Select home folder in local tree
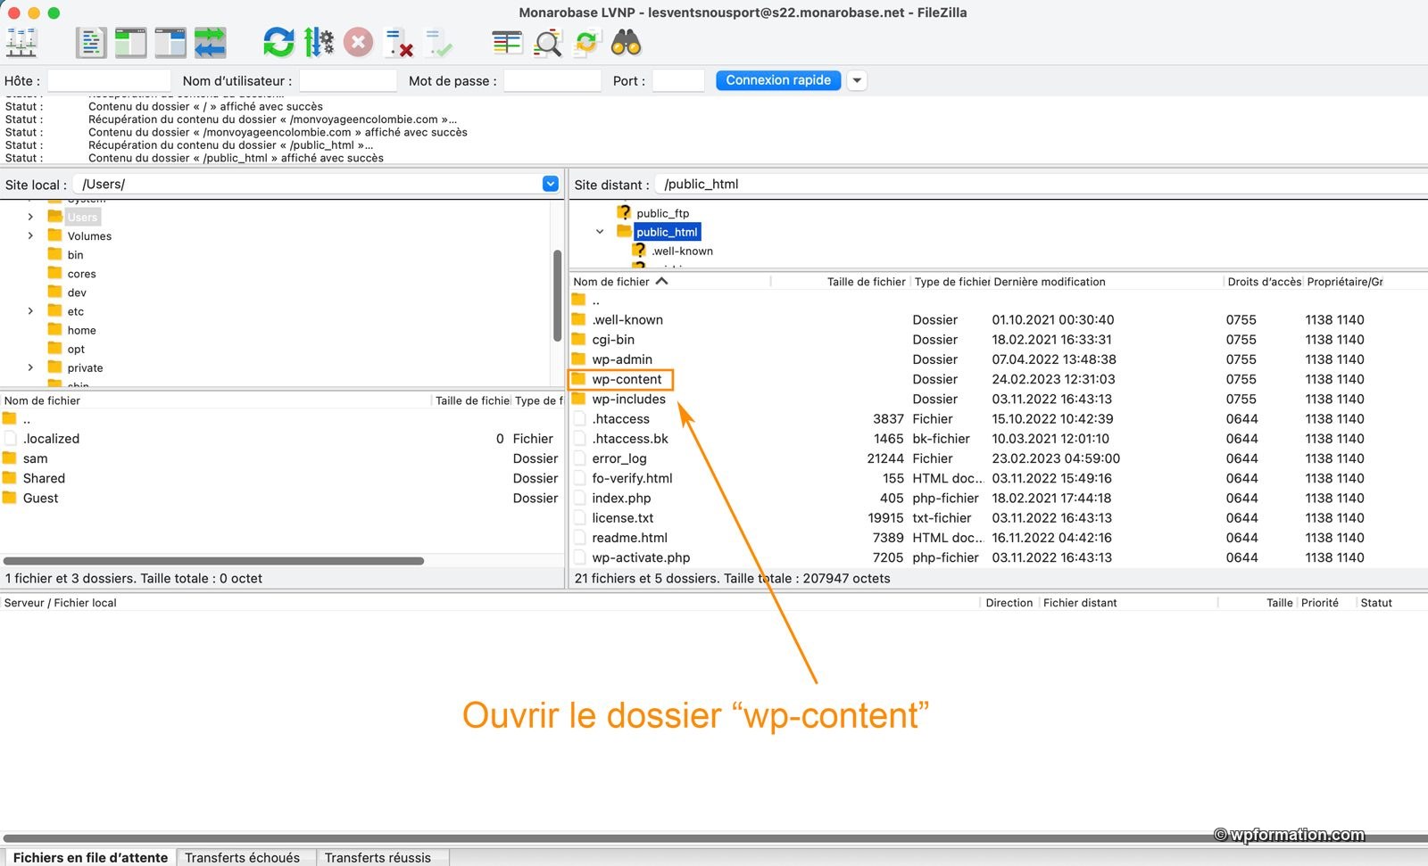This screenshot has height=866, width=1428. [81, 330]
